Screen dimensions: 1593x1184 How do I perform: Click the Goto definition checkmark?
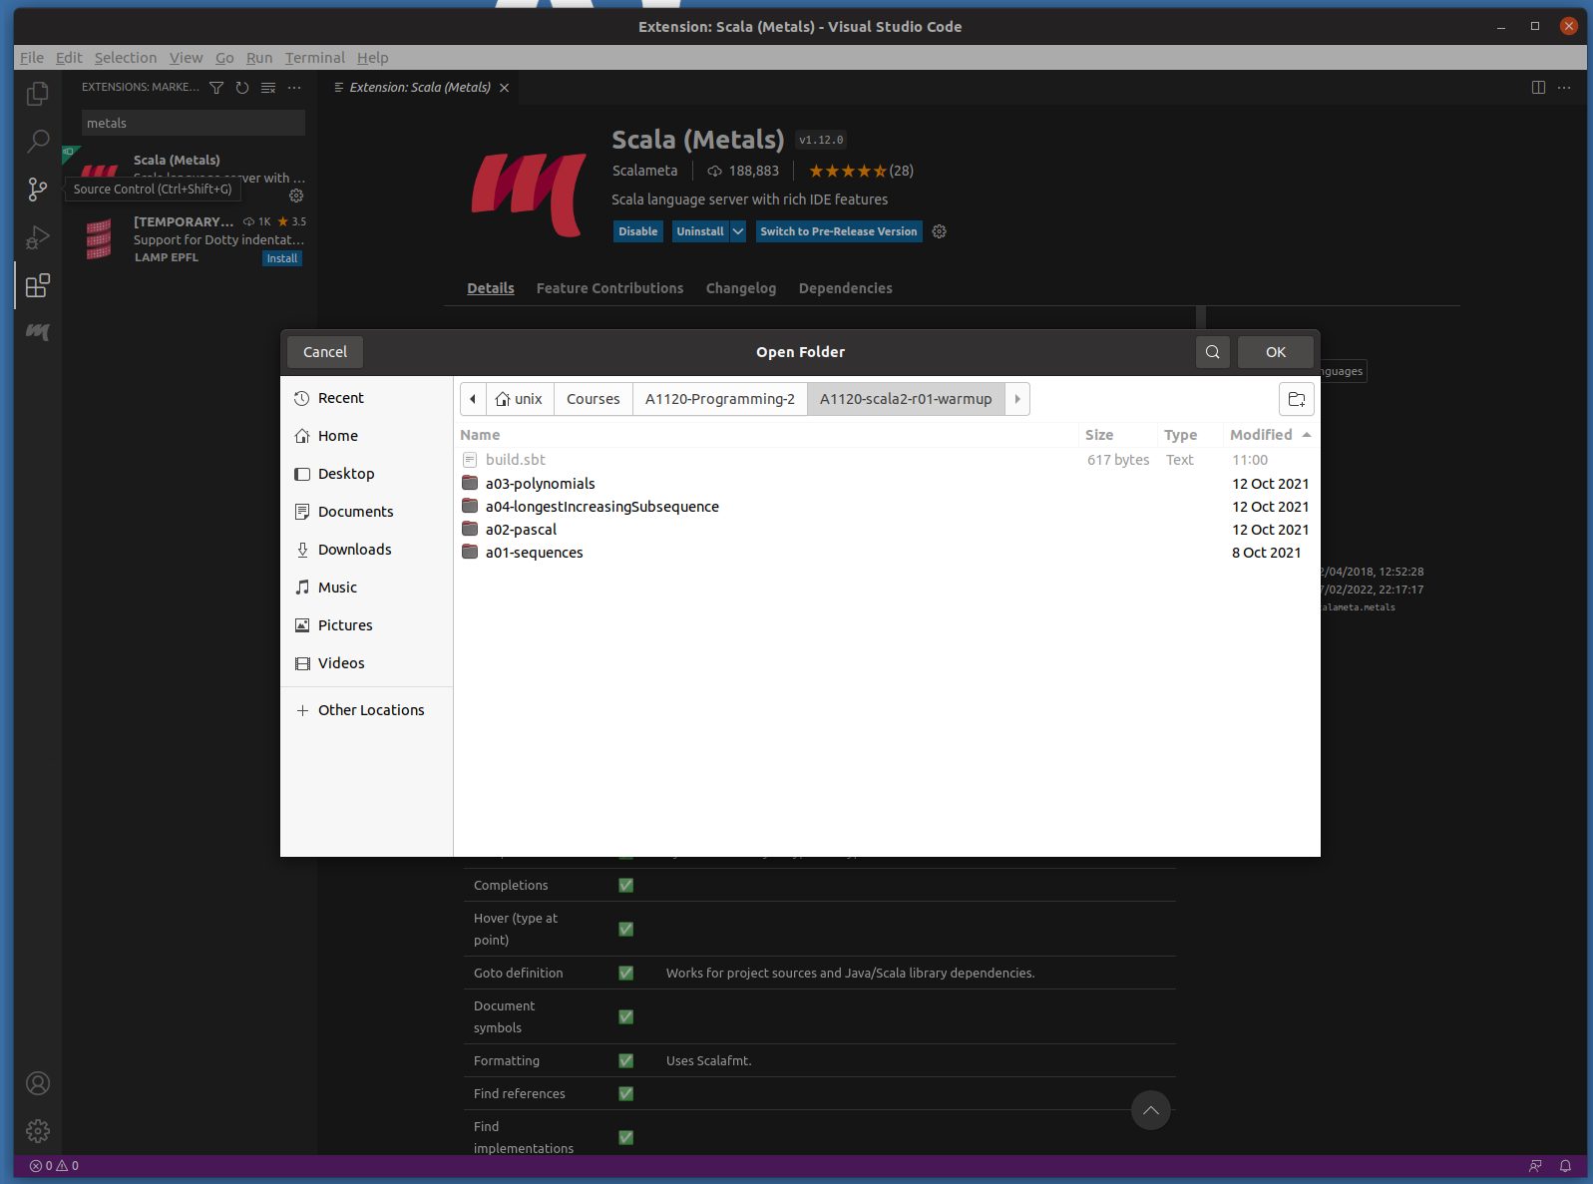[626, 974]
